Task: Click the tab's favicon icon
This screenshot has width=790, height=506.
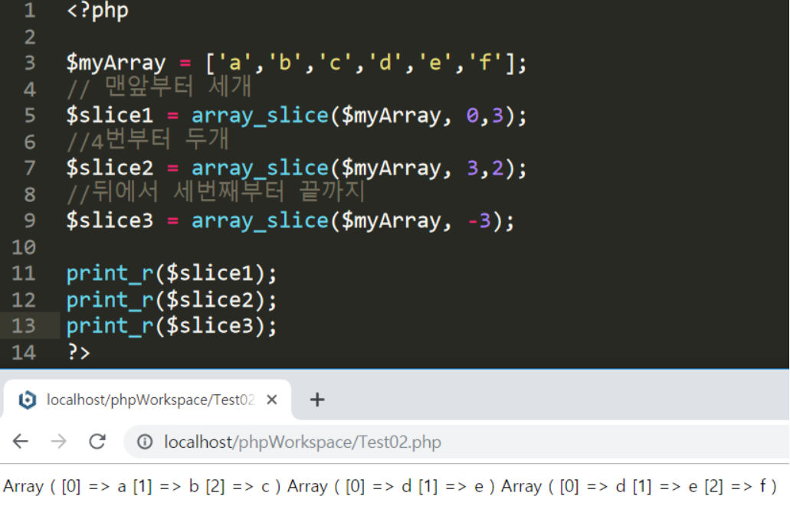Action: pos(28,400)
